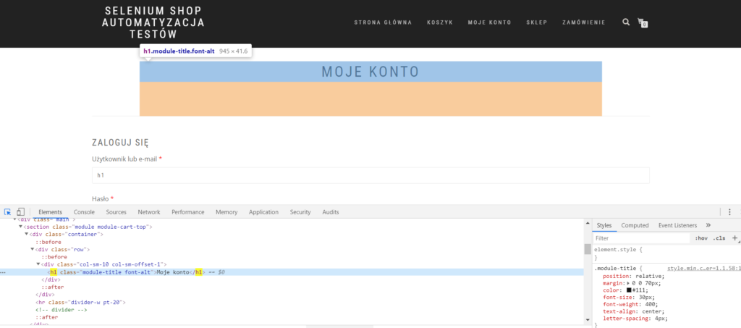Switch to the Computed styles tab
The width and height of the screenshot is (741, 328).
click(x=635, y=225)
